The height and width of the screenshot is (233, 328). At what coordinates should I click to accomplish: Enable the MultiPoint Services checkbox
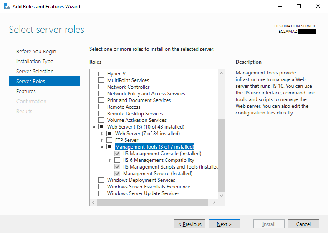pyautogui.click(x=101, y=80)
